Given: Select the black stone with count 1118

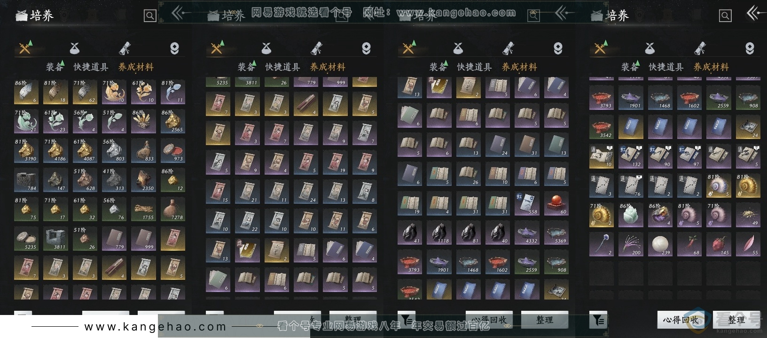Looking at the screenshot, I should point(439,232).
